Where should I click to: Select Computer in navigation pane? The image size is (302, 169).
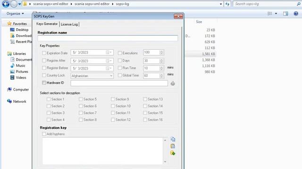coord(18,90)
